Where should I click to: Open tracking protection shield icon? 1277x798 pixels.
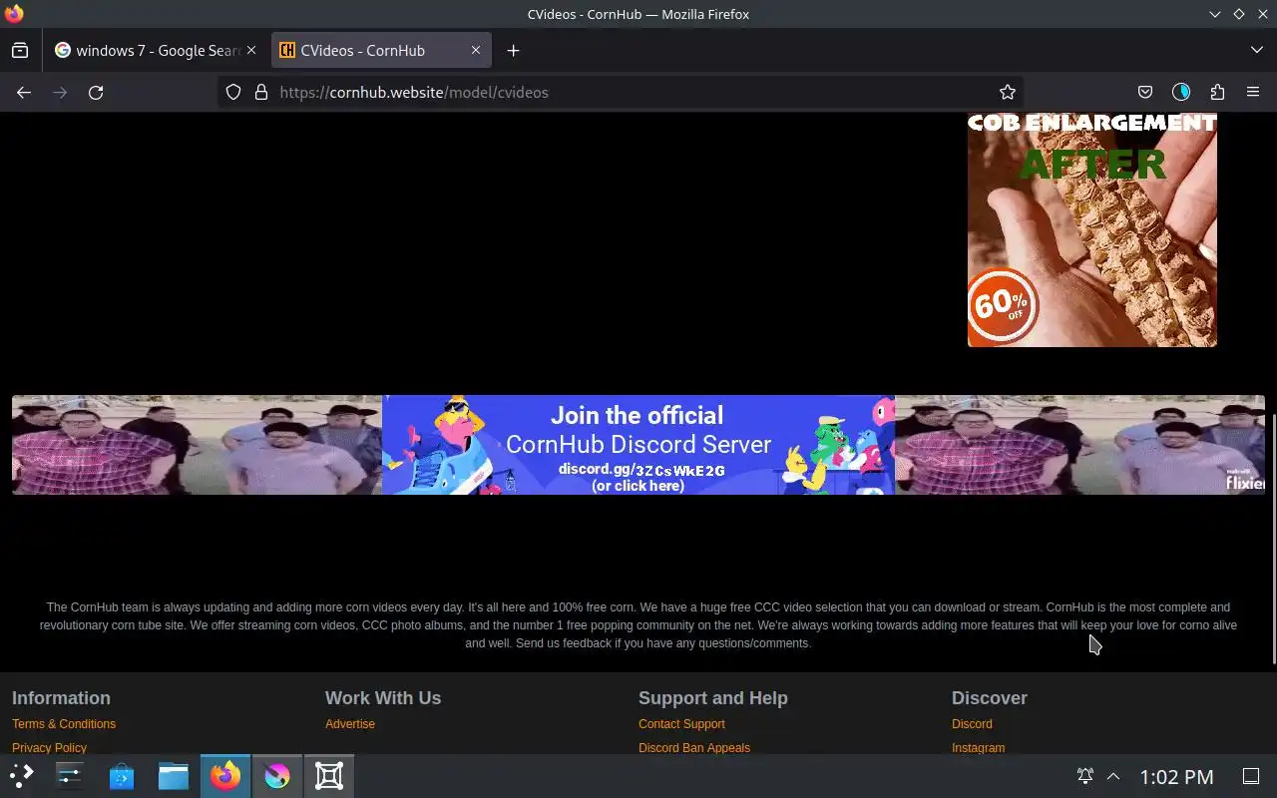click(233, 92)
